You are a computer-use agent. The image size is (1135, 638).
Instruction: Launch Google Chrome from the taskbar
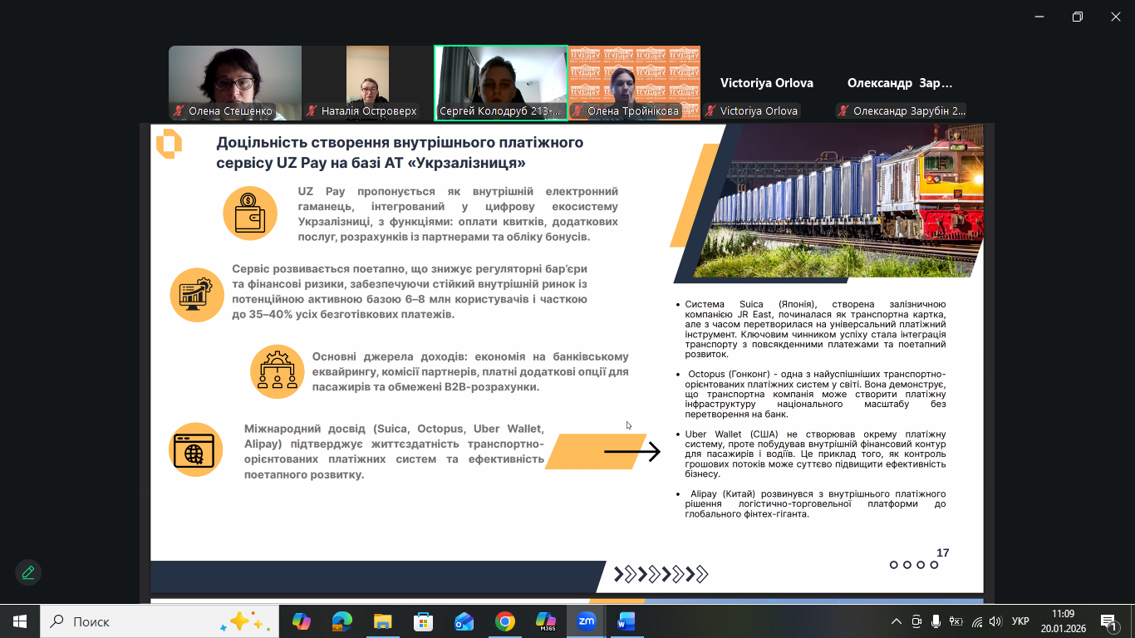click(x=504, y=621)
